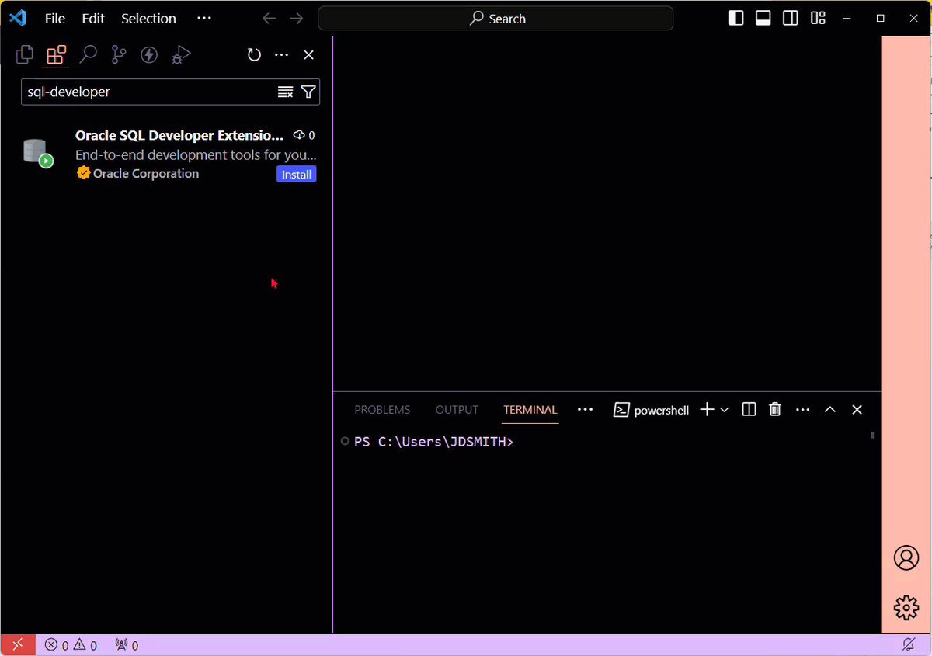This screenshot has width=932, height=656.
Task: Open the remote window indicator
Action: (18, 644)
